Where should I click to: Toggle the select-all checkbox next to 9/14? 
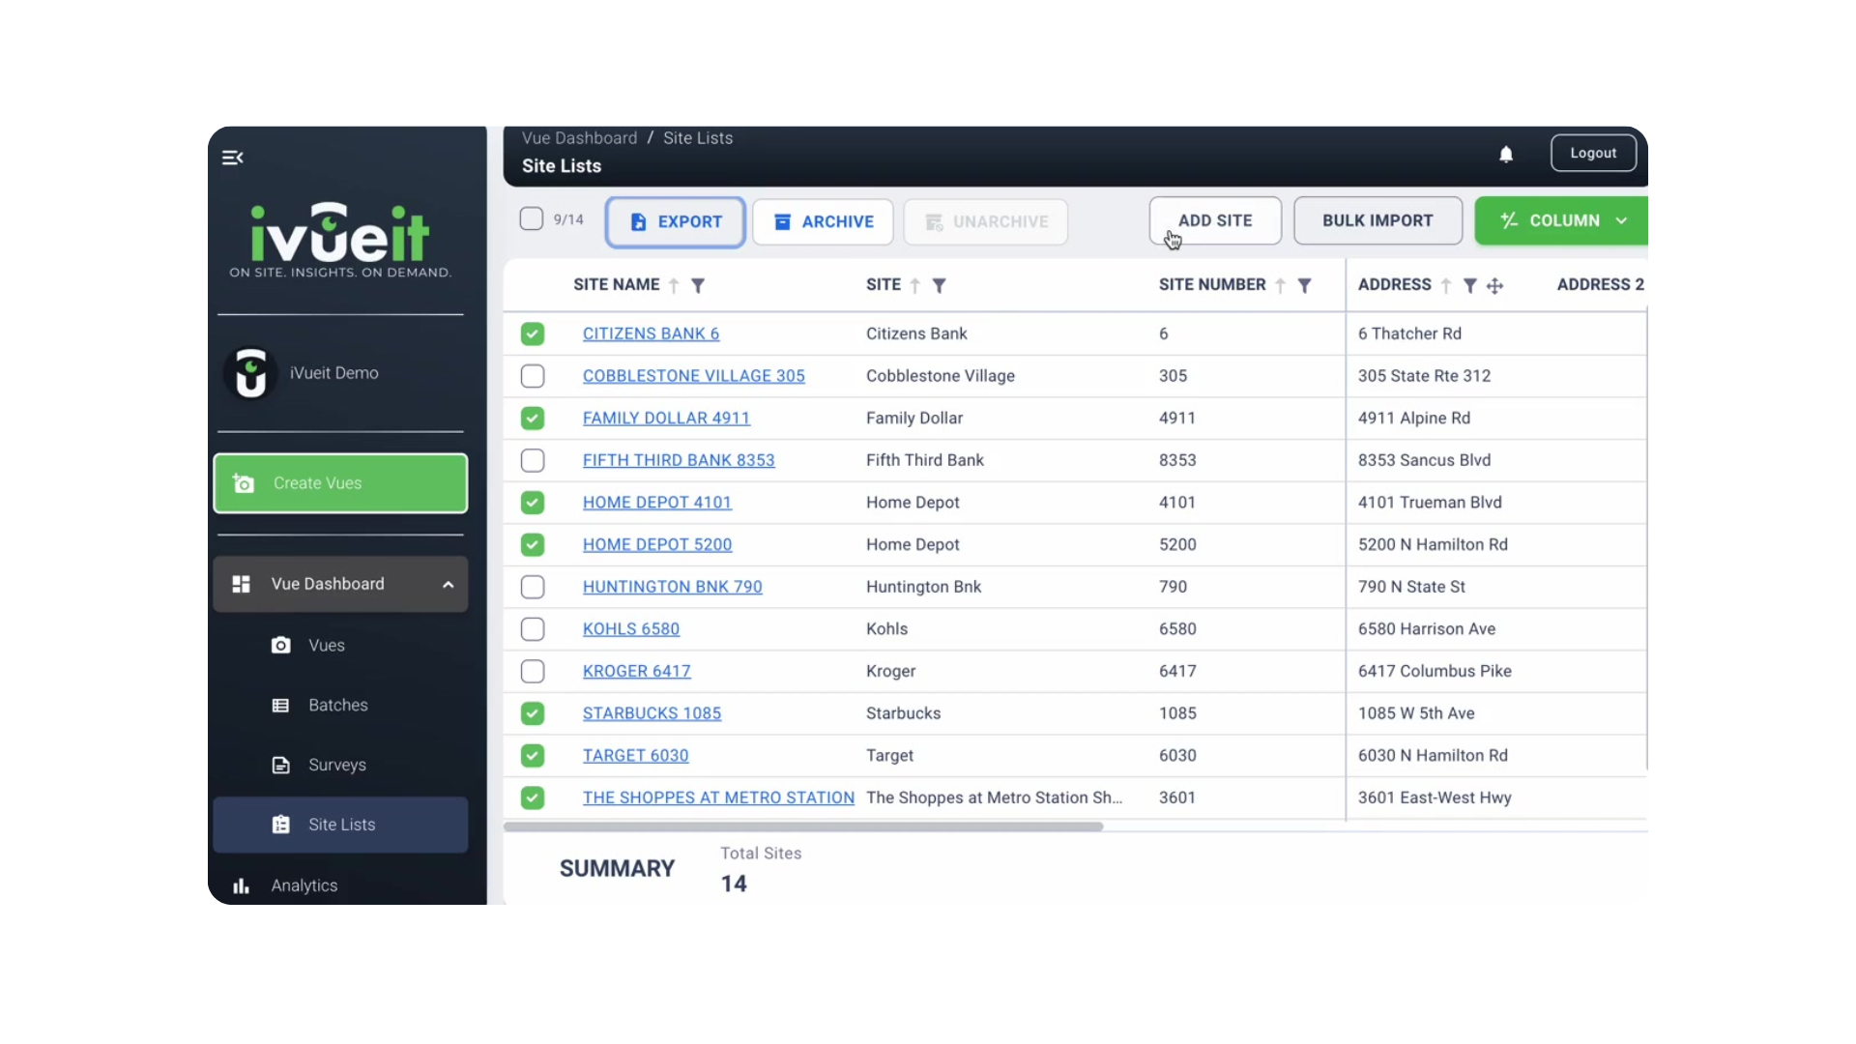pyautogui.click(x=532, y=219)
